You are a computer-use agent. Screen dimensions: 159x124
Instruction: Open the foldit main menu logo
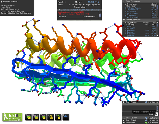point(12,117)
